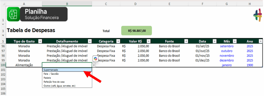Viewport: 264px width, 96px height.
Task: Select row 101 header
Action: pos(3,70)
